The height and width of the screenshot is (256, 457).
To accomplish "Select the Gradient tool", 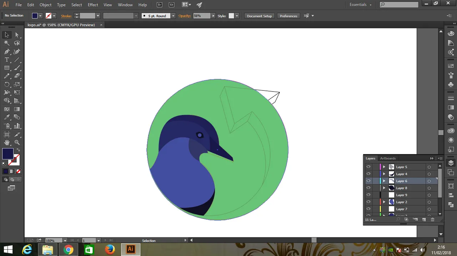I will pos(17,109).
